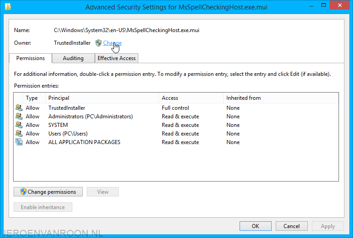353x238 pixels.
Task: Select the Users (PC\Users) entry
Action: [176, 133]
